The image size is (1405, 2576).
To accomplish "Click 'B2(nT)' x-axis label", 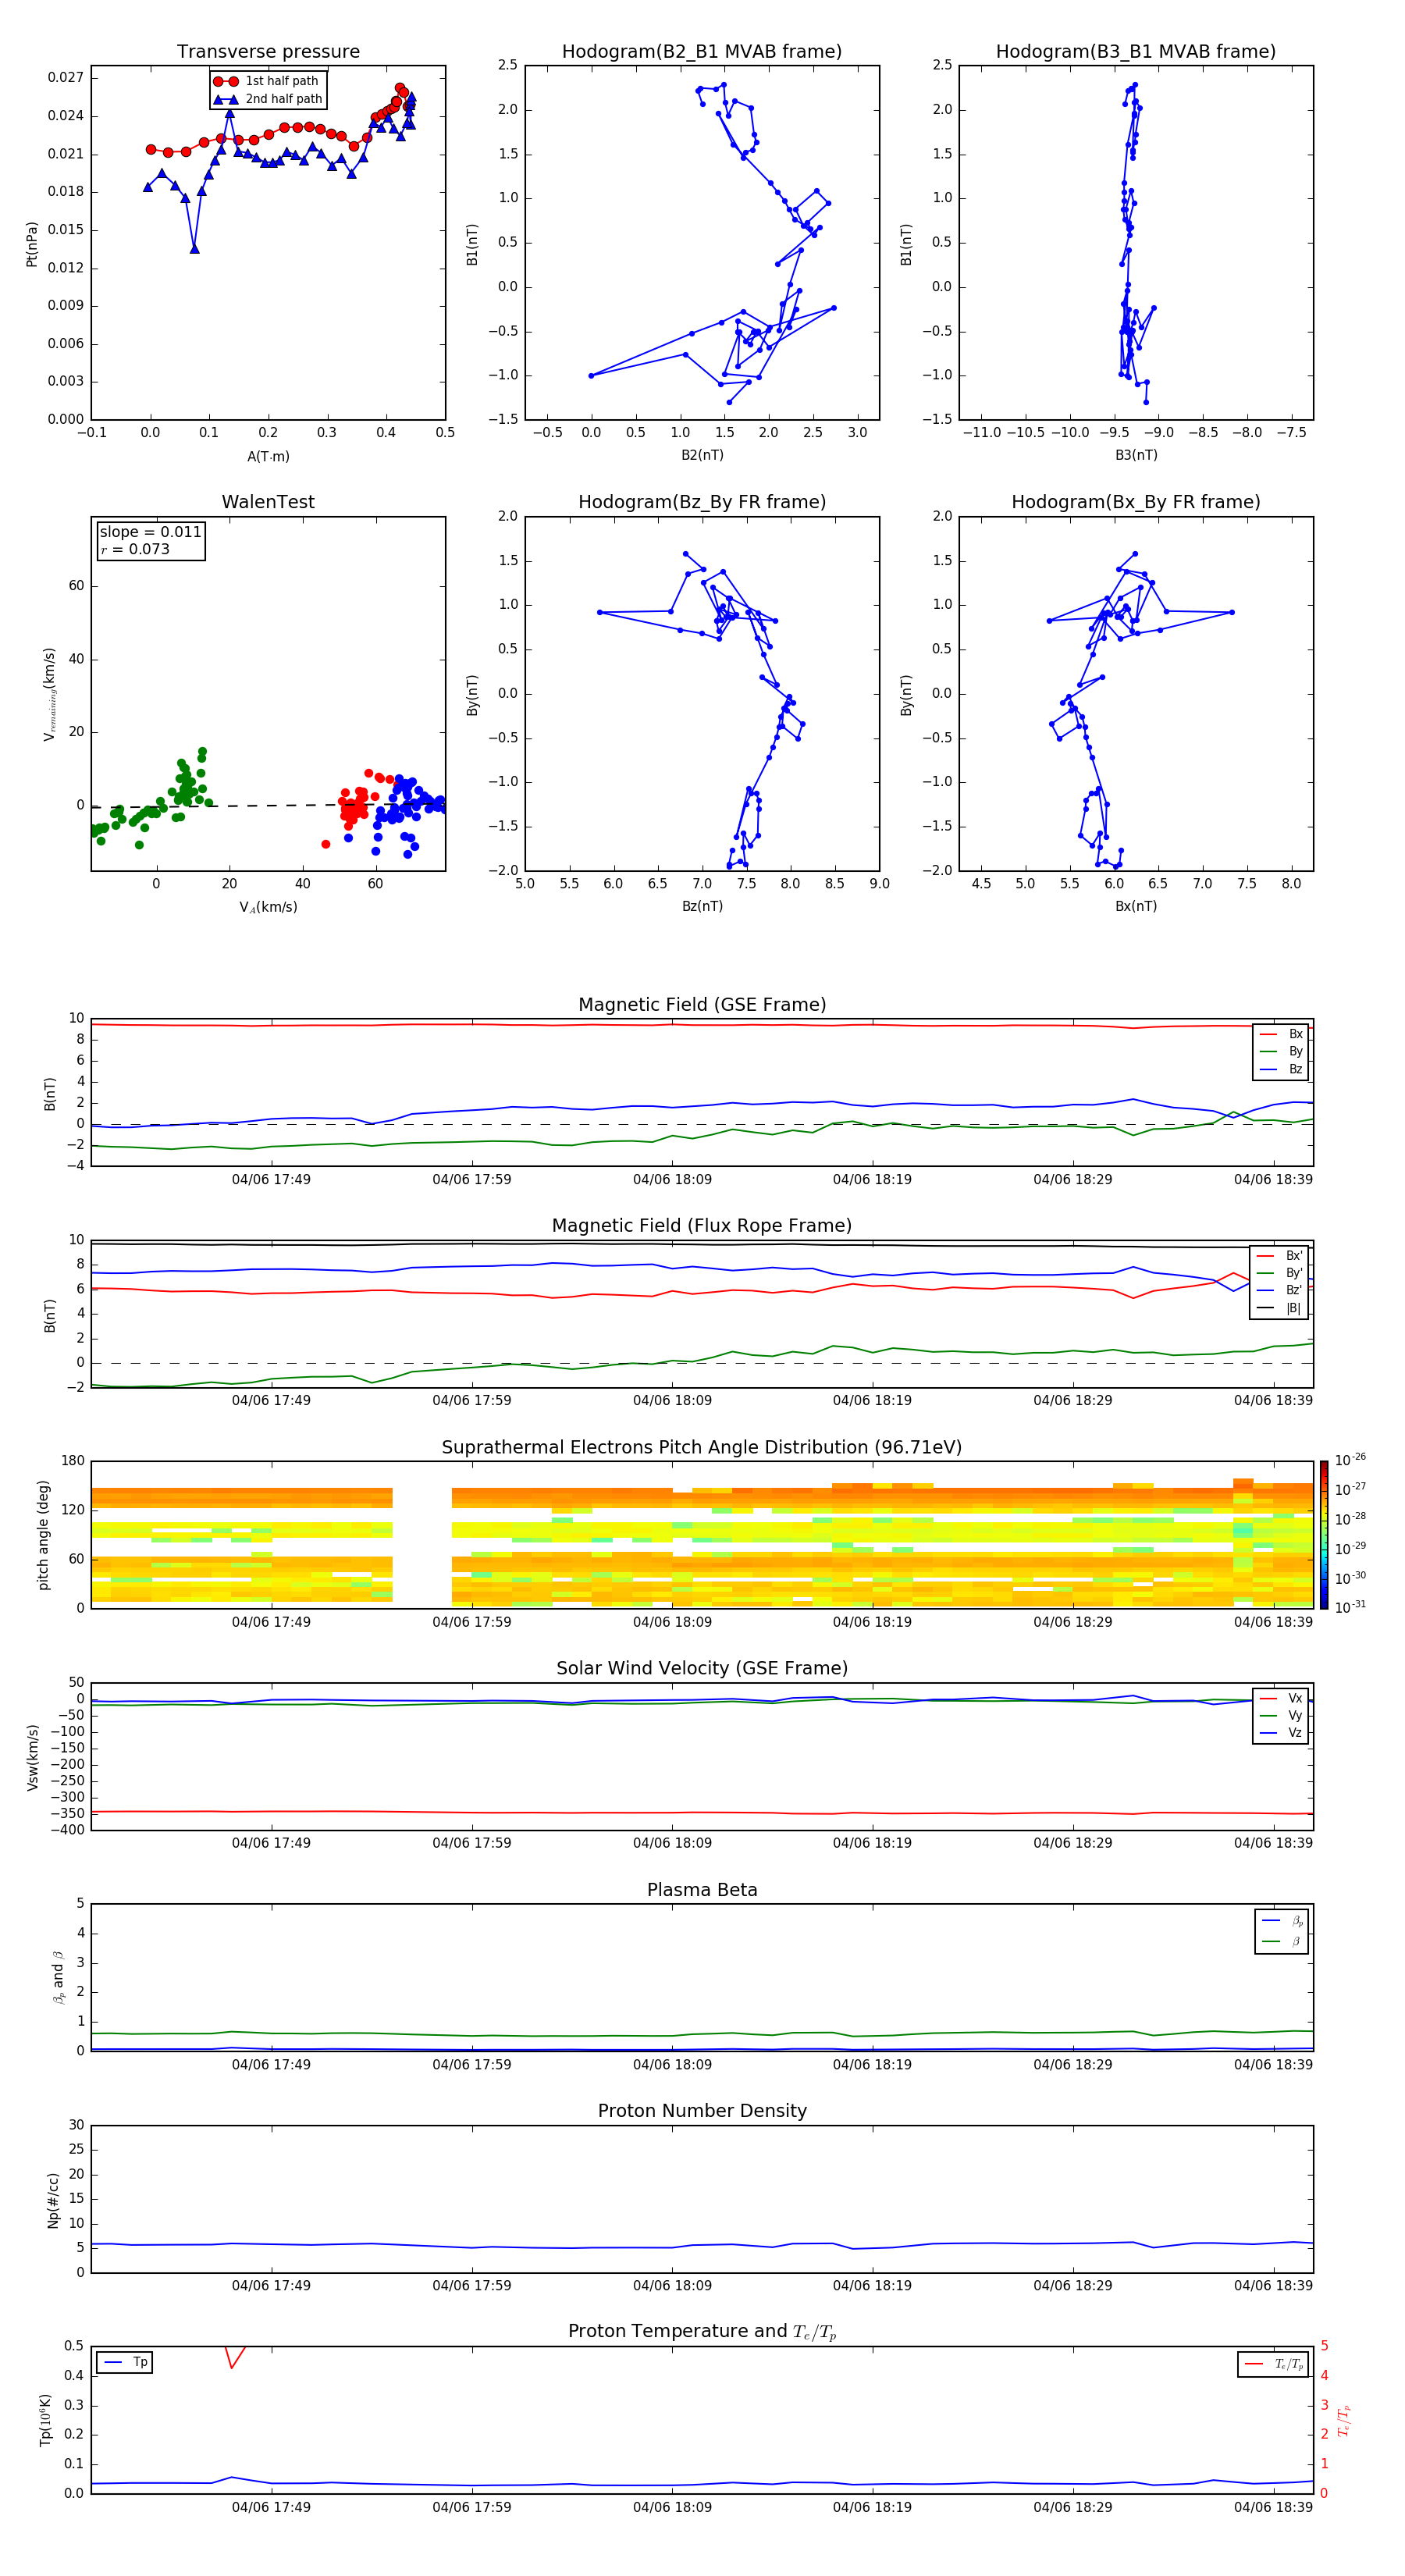I will pyautogui.click(x=702, y=455).
